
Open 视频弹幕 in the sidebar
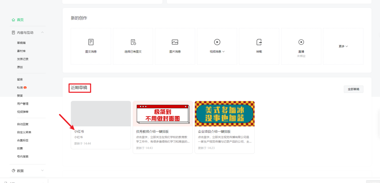coord(23,112)
